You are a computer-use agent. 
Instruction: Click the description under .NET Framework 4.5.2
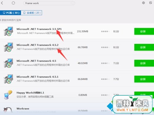pyautogui.click(x=43, y=49)
